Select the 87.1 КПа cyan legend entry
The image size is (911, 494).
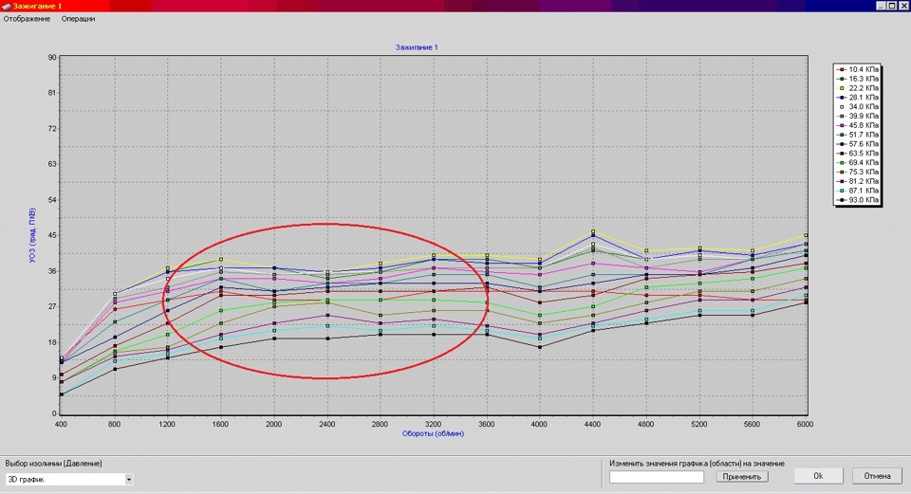click(858, 191)
